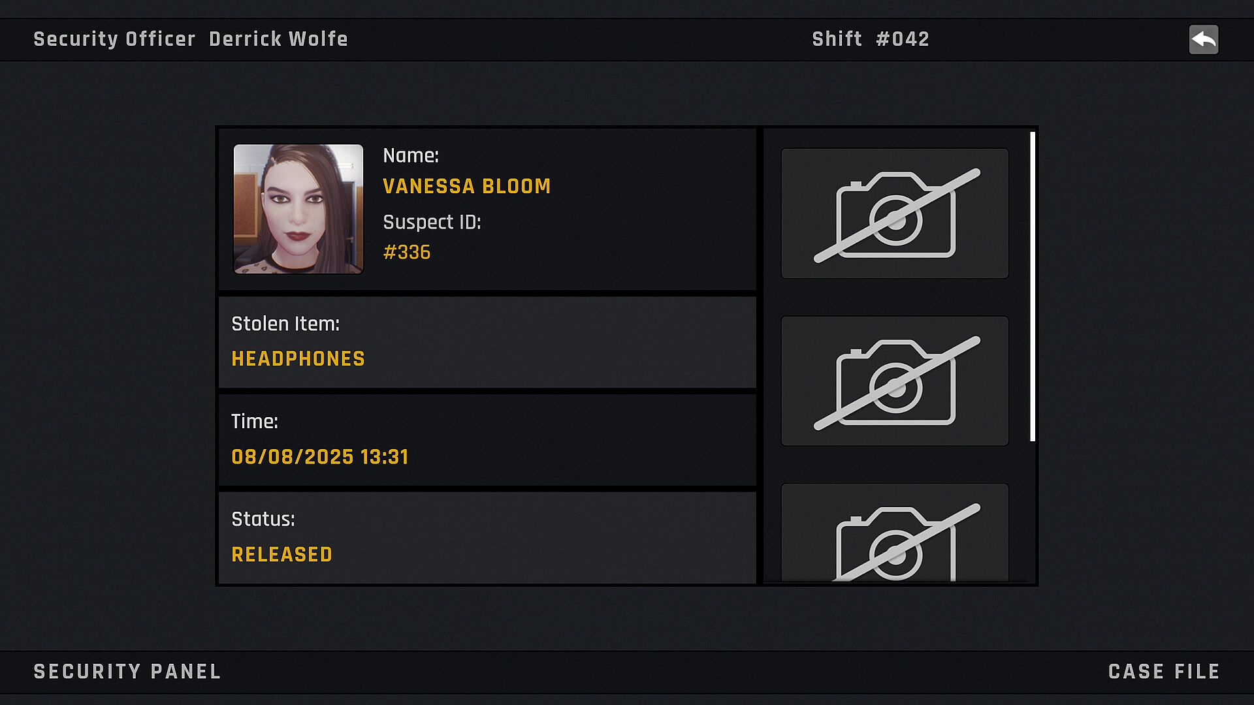Select the VANESSA BLOOM name text
The image size is (1254, 705).
tap(466, 187)
